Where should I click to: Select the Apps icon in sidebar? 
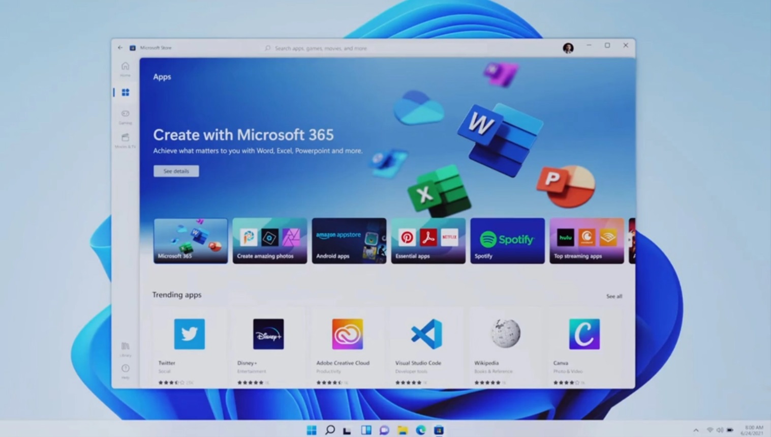click(x=125, y=93)
